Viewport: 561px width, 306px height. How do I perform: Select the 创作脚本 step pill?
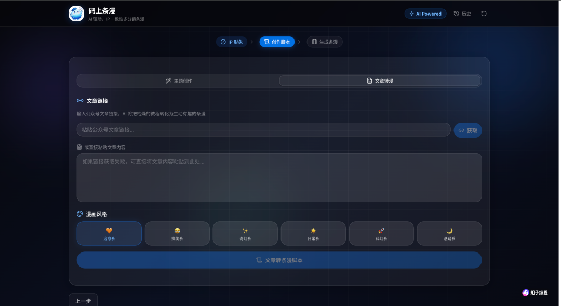pos(277,42)
